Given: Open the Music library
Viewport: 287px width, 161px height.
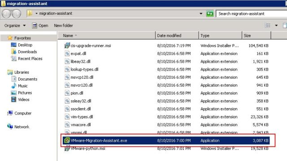Looking at the screenshot, I should point(23,86).
